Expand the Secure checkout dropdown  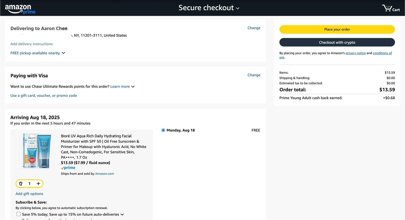(209, 8)
